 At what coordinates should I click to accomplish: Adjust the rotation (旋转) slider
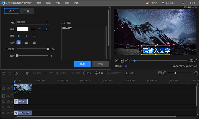coord(32,56)
